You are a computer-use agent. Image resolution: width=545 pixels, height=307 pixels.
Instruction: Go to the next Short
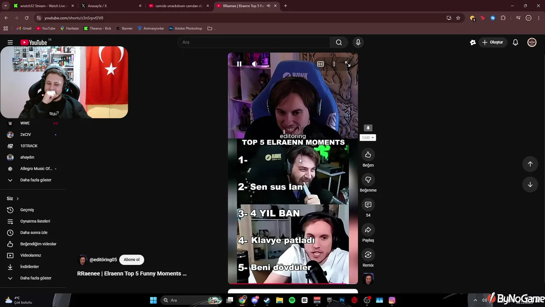click(530, 185)
